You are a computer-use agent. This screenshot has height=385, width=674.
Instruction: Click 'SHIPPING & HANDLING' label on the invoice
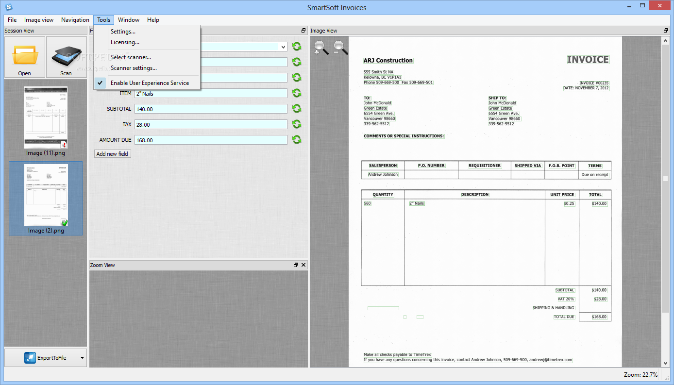pos(554,308)
